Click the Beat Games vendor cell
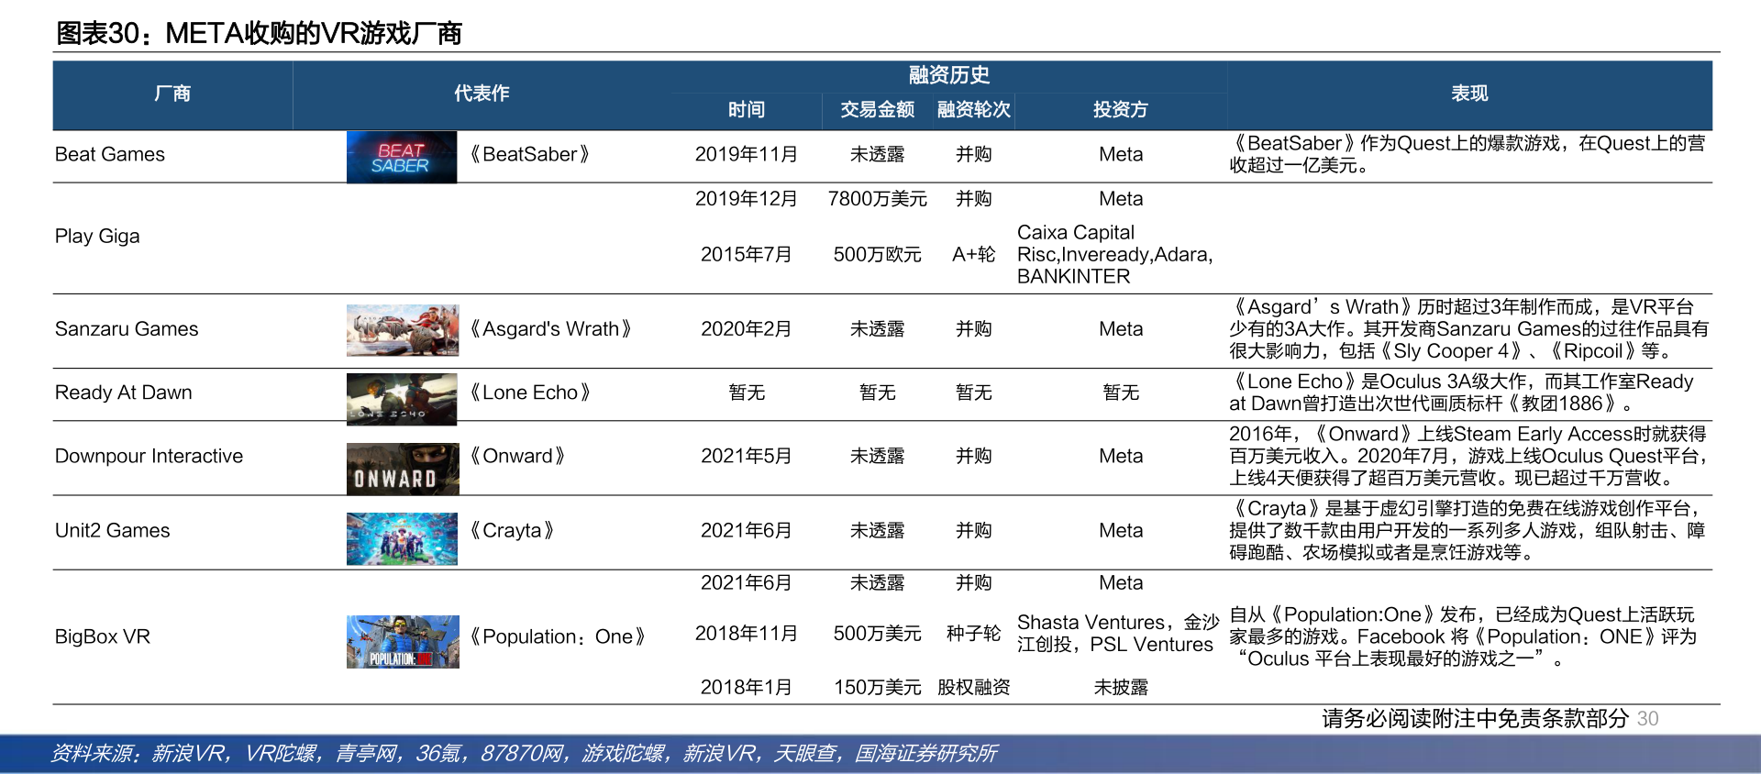 pyautogui.click(x=110, y=154)
